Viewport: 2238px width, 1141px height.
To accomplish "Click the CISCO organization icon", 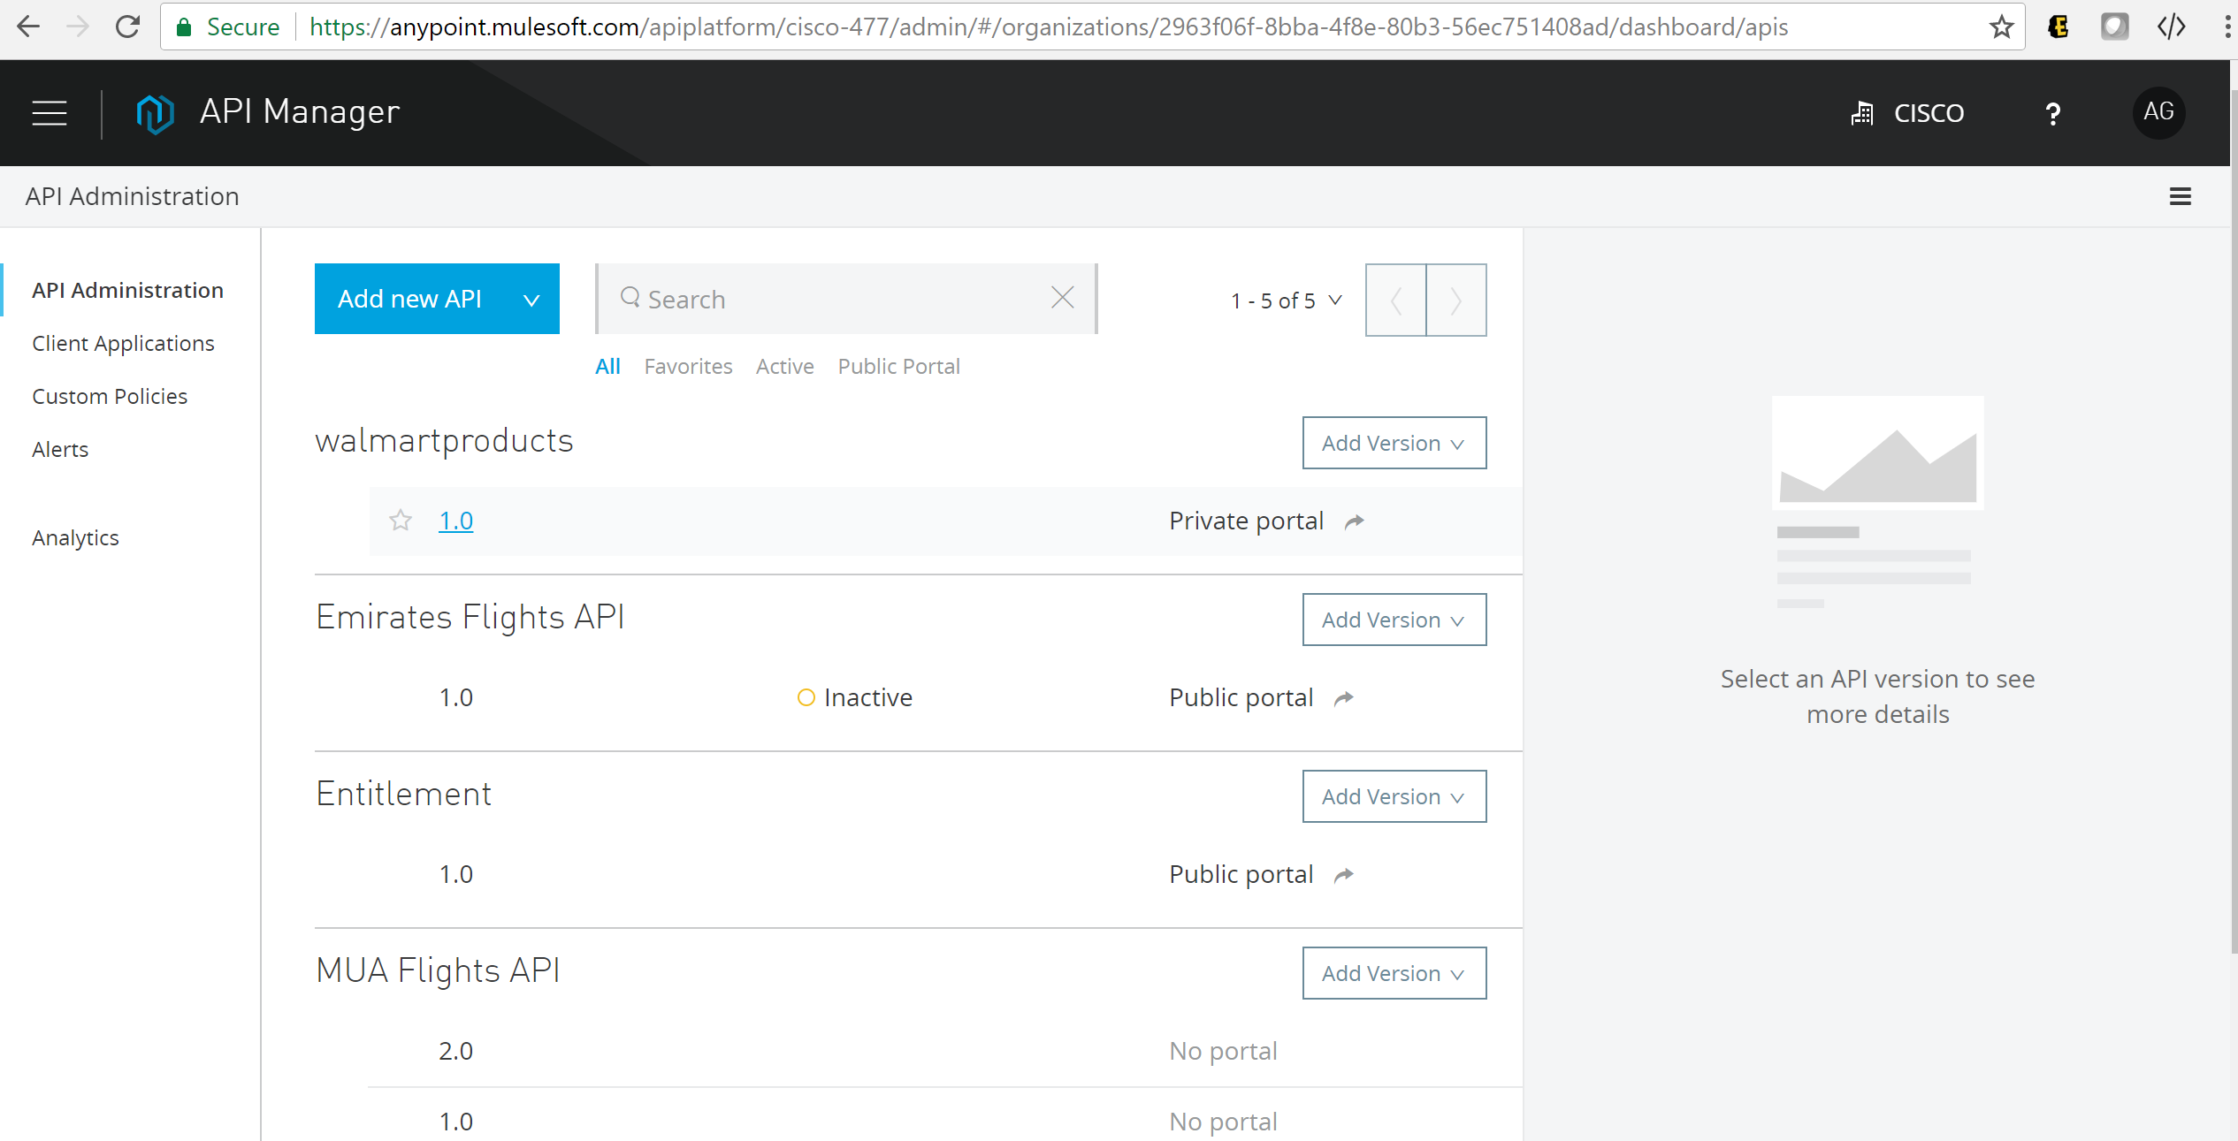I will coord(1862,113).
